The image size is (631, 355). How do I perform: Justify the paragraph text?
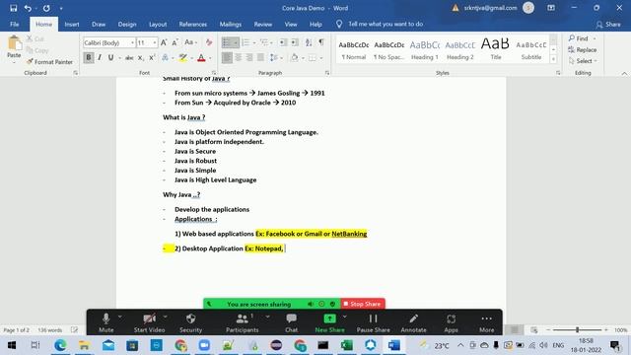tap(260, 58)
